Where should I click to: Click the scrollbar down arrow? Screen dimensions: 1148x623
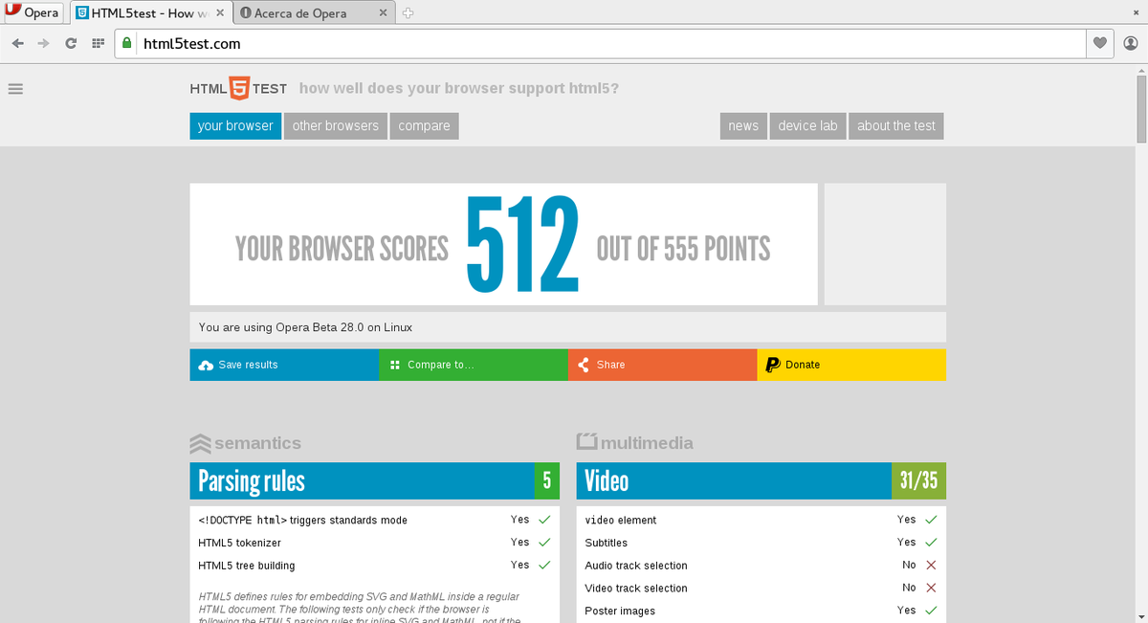(1140, 615)
